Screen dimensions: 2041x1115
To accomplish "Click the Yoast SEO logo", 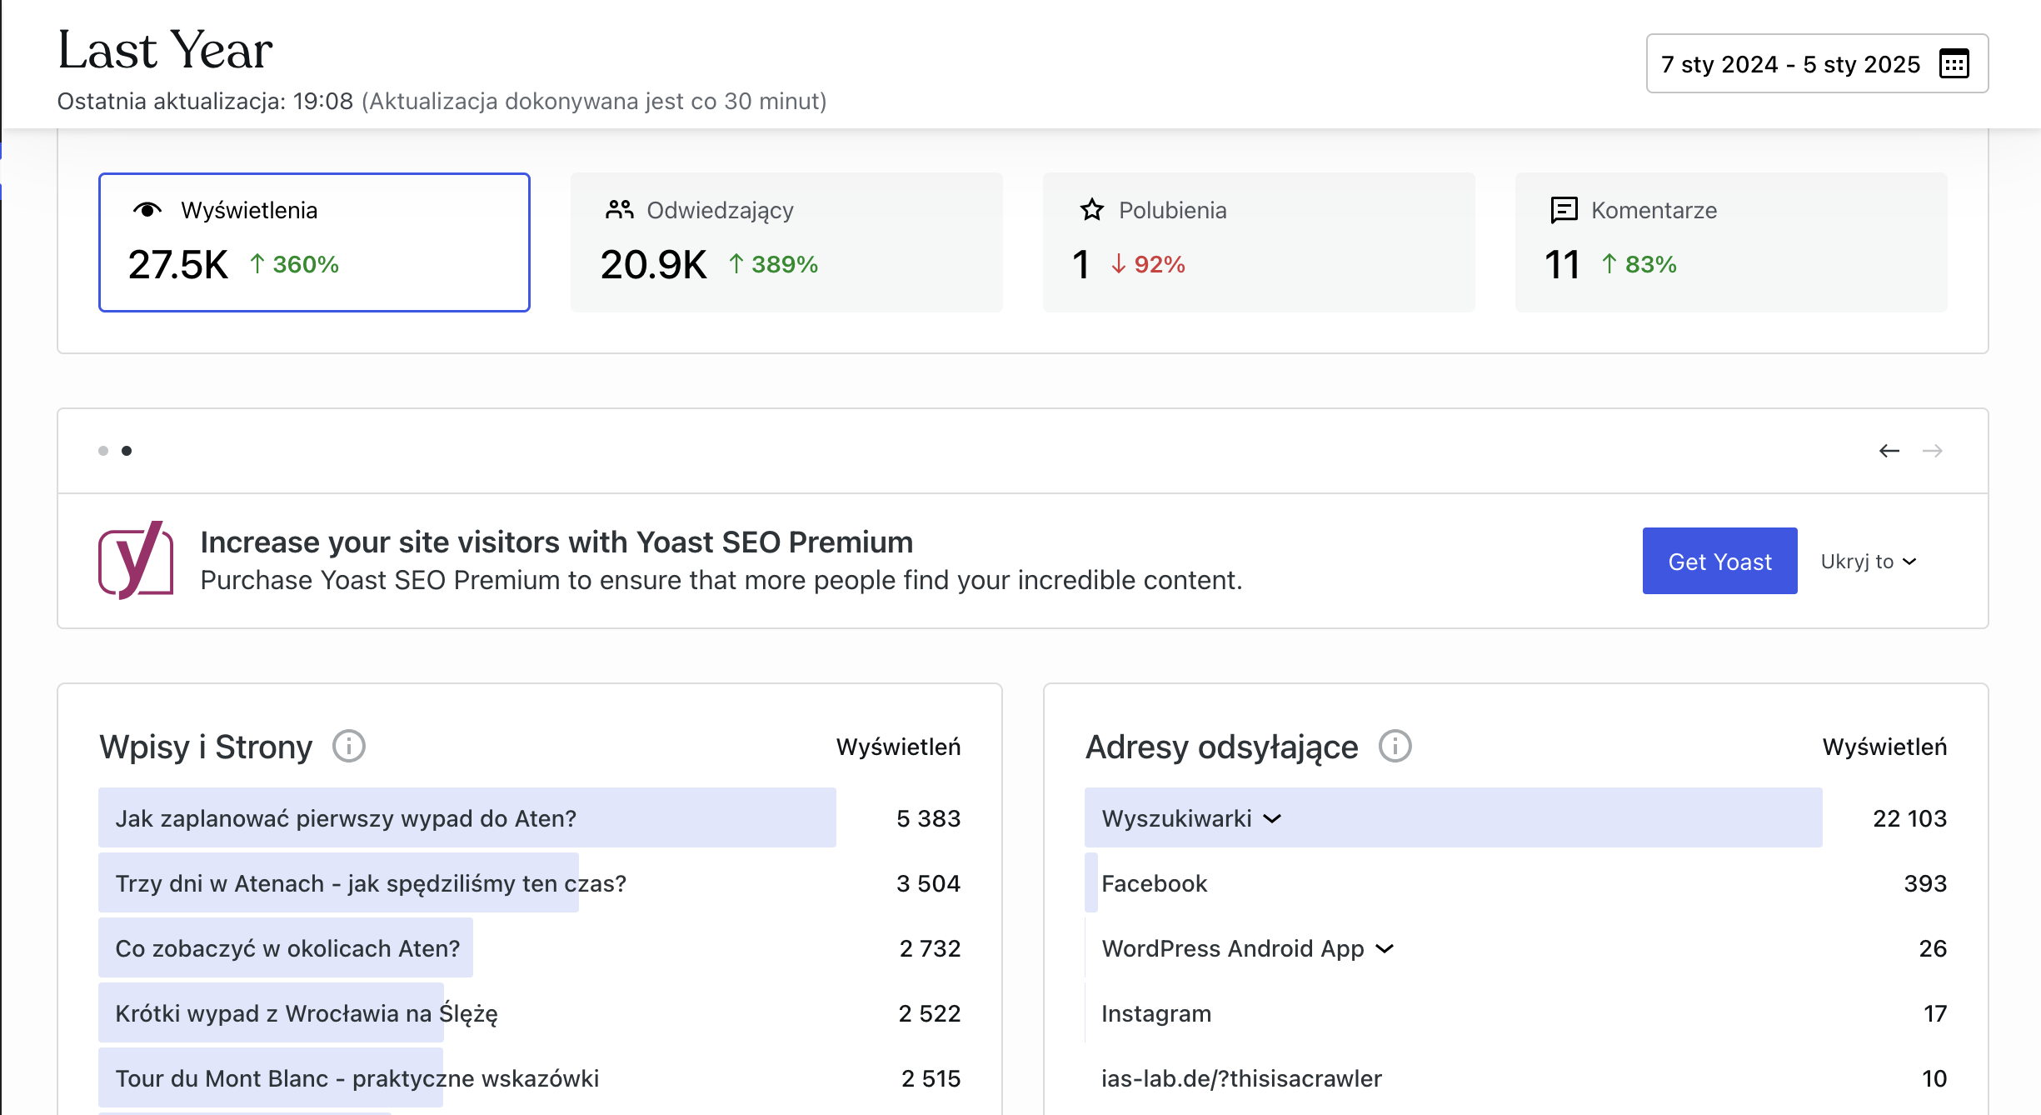I will 136,560.
